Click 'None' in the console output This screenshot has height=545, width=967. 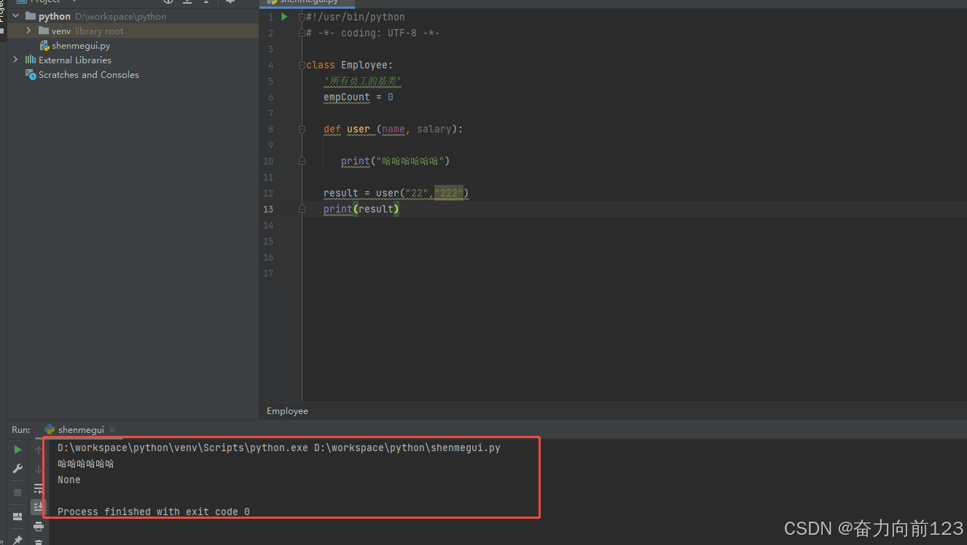(69, 480)
